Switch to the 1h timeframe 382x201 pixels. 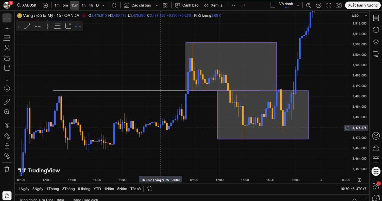tap(84, 5)
